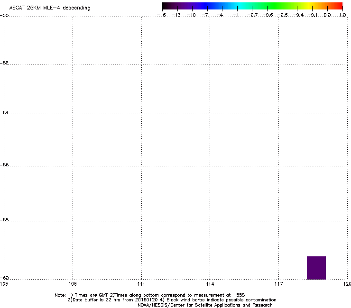Click the -0.5 label on the color scale
Screen dimensions: 351x308
click(283, 15)
